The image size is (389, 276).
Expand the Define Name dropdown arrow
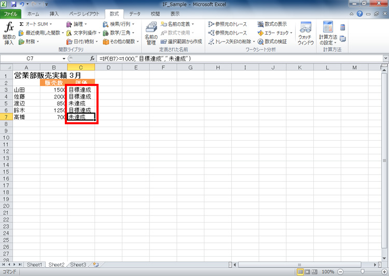[x=193, y=24]
